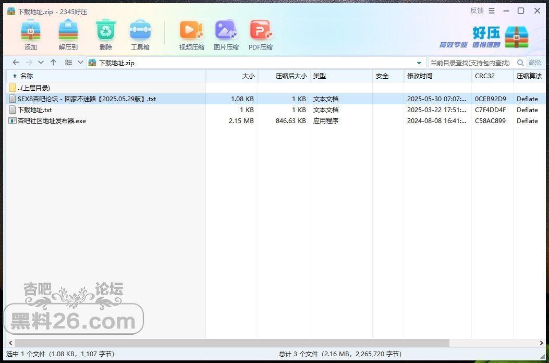Click the 846.63 KB compressed size cell
This screenshot has width=549, height=363.
[290, 121]
